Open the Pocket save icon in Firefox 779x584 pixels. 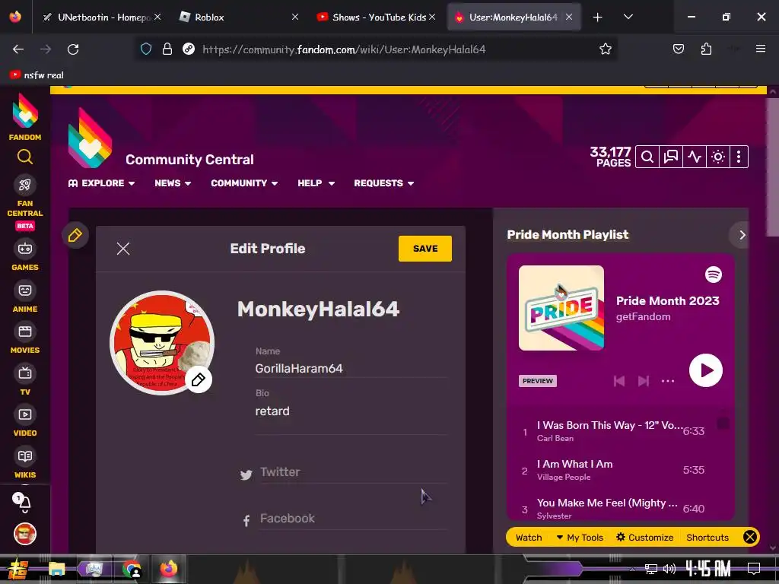[678, 49]
